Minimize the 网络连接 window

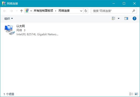click(114, 4)
